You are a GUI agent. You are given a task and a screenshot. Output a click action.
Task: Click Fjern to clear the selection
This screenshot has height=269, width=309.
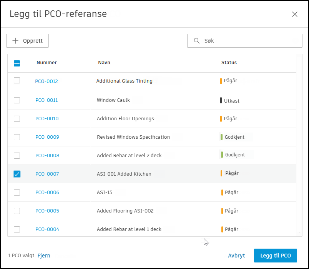tap(44, 256)
